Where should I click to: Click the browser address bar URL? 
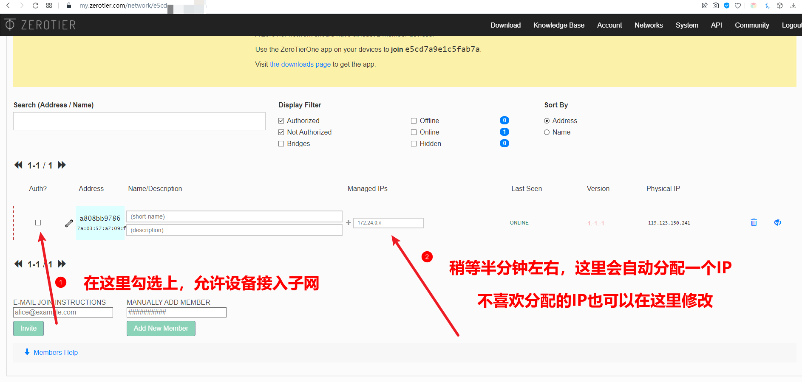[123, 6]
